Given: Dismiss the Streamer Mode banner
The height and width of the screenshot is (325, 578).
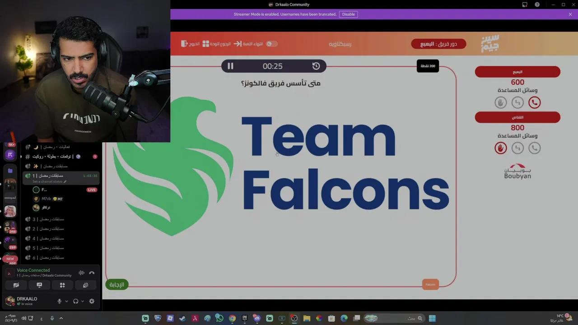Looking at the screenshot, I should click(570, 14).
